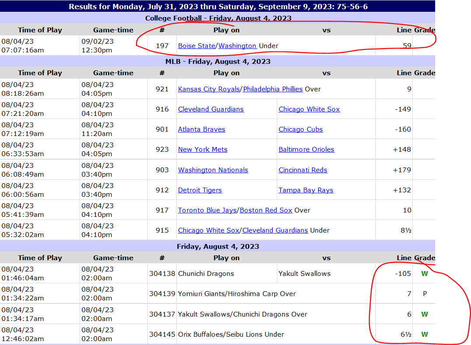Open the Detroit Tigers link
Screen dimensions: 471x345
(x=200, y=190)
